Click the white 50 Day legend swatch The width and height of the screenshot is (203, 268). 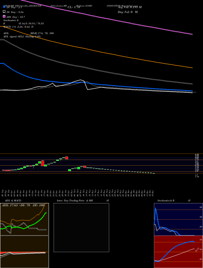tap(4, 12)
